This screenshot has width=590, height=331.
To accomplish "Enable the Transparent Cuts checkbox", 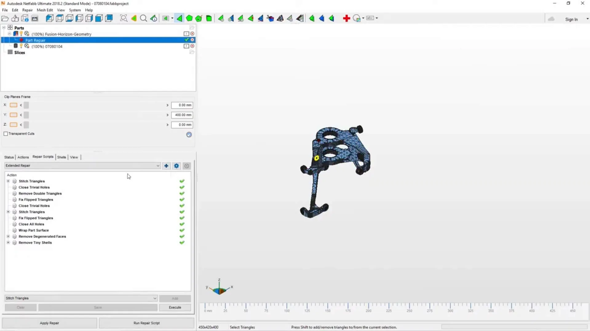I will point(6,134).
